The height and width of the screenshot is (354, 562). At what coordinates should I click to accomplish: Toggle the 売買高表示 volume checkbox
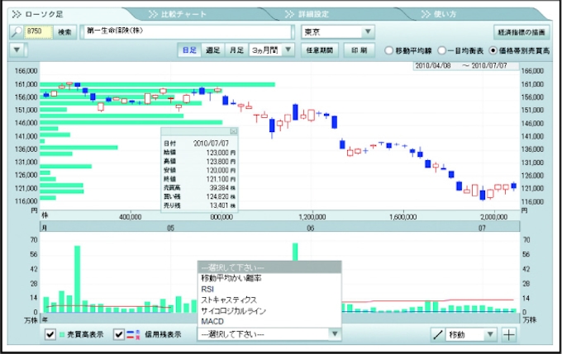coord(50,334)
